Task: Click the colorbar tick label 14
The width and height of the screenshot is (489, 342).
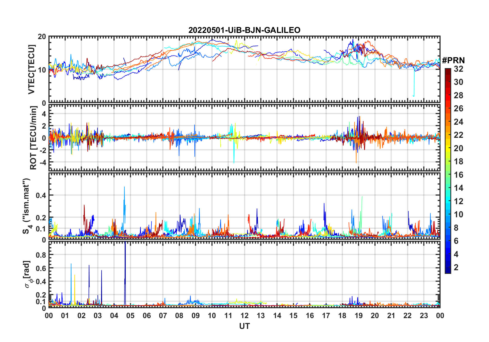Action: [x=458, y=188]
